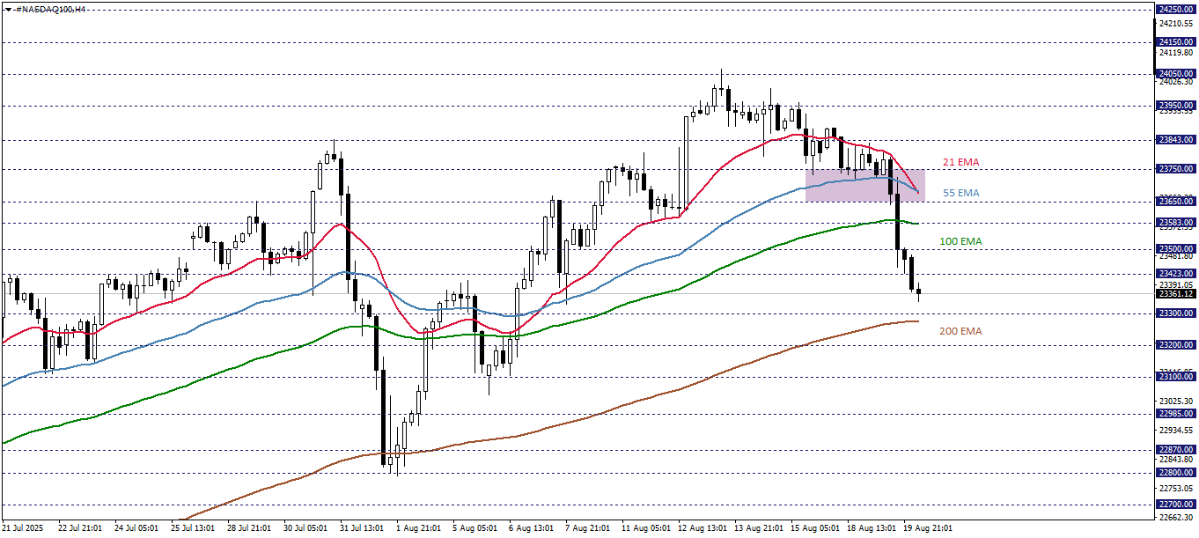
Task: Click the 22843.80 axis price value
Action: click(x=1177, y=460)
